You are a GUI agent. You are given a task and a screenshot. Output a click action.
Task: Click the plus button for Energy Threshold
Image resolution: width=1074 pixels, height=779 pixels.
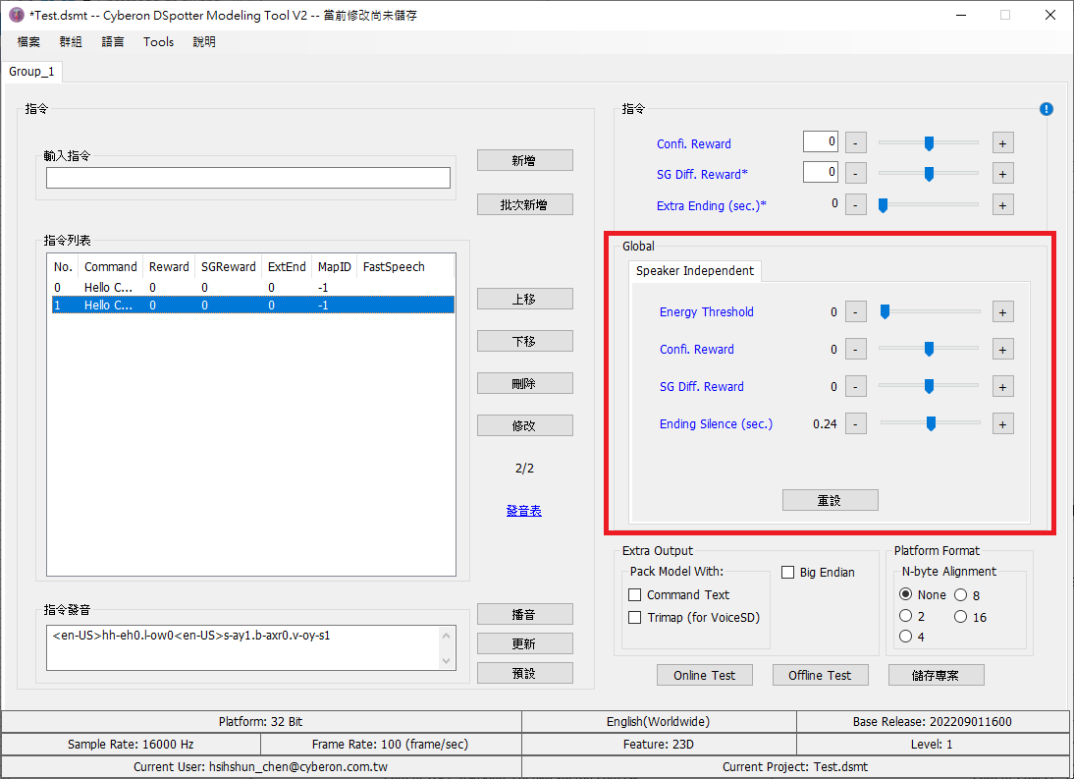1002,312
